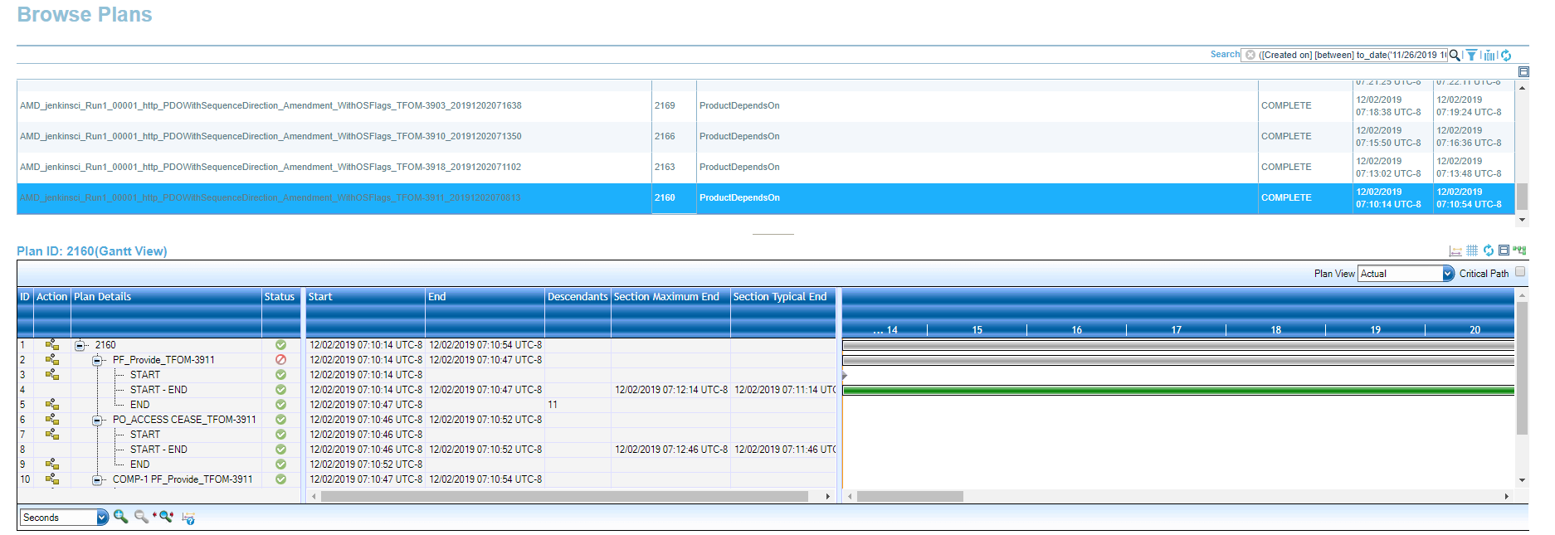Click the plans list scroll-up arrow
This screenshot has height=535, width=1555.
(1522, 87)
